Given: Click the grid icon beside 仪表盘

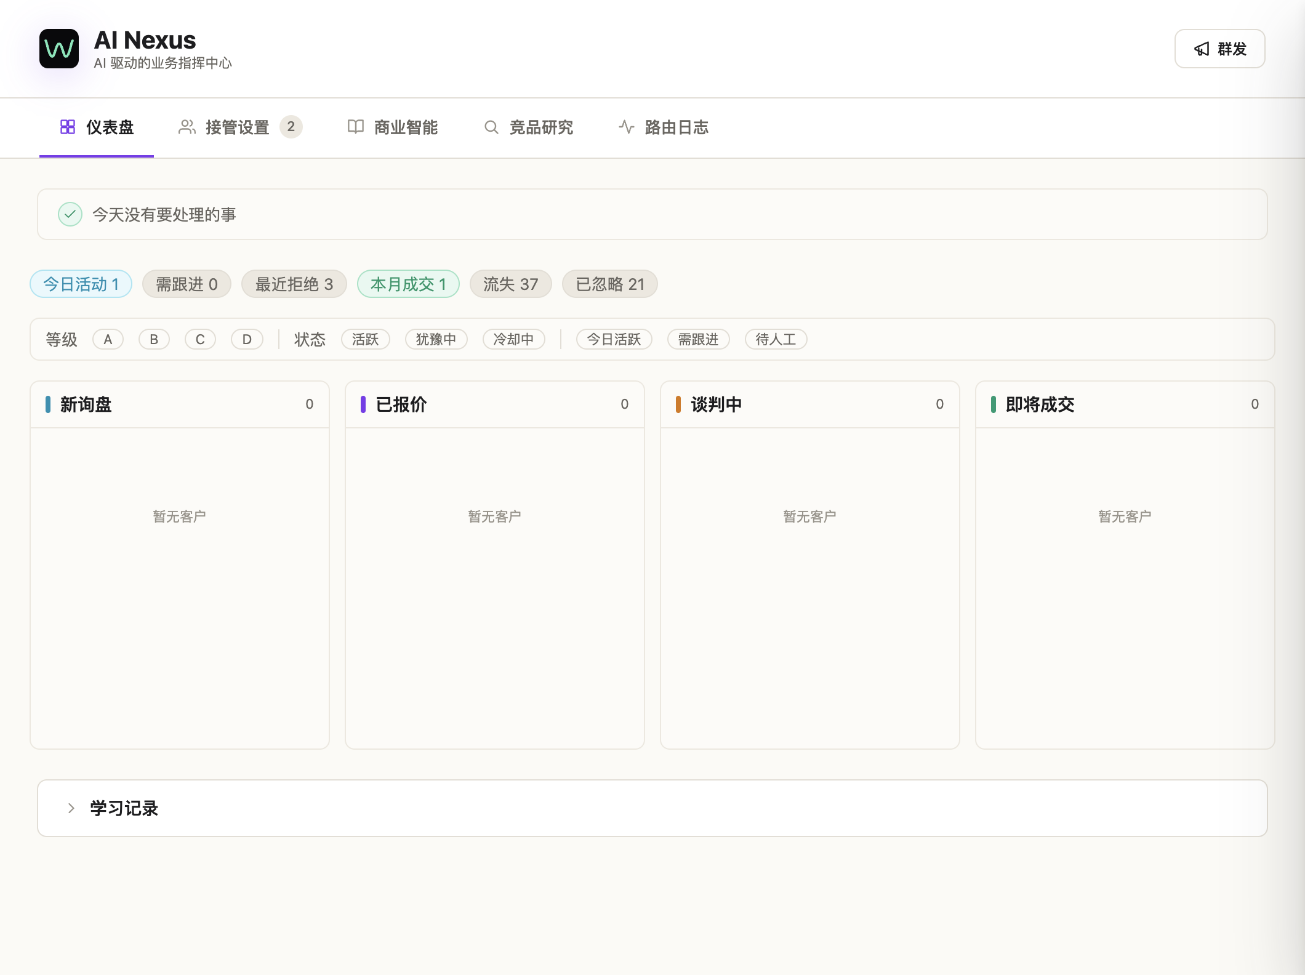Looking at the screenshot, I should coord(68,127).
